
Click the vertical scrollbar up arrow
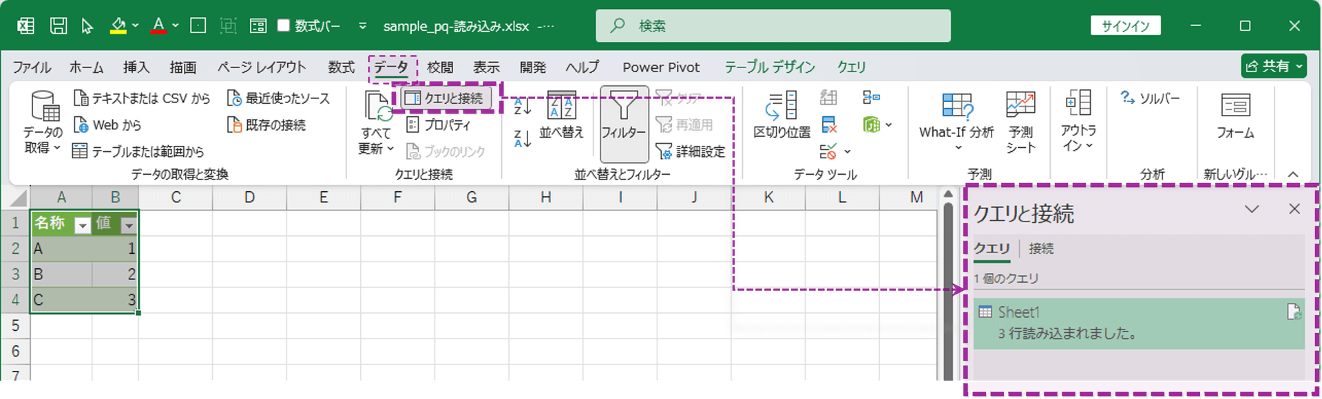point(948,194)
